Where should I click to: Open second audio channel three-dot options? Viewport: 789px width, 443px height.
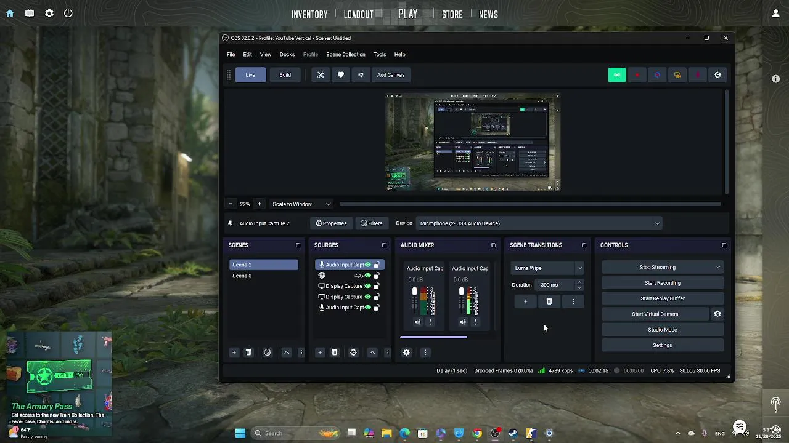point(475,322)
